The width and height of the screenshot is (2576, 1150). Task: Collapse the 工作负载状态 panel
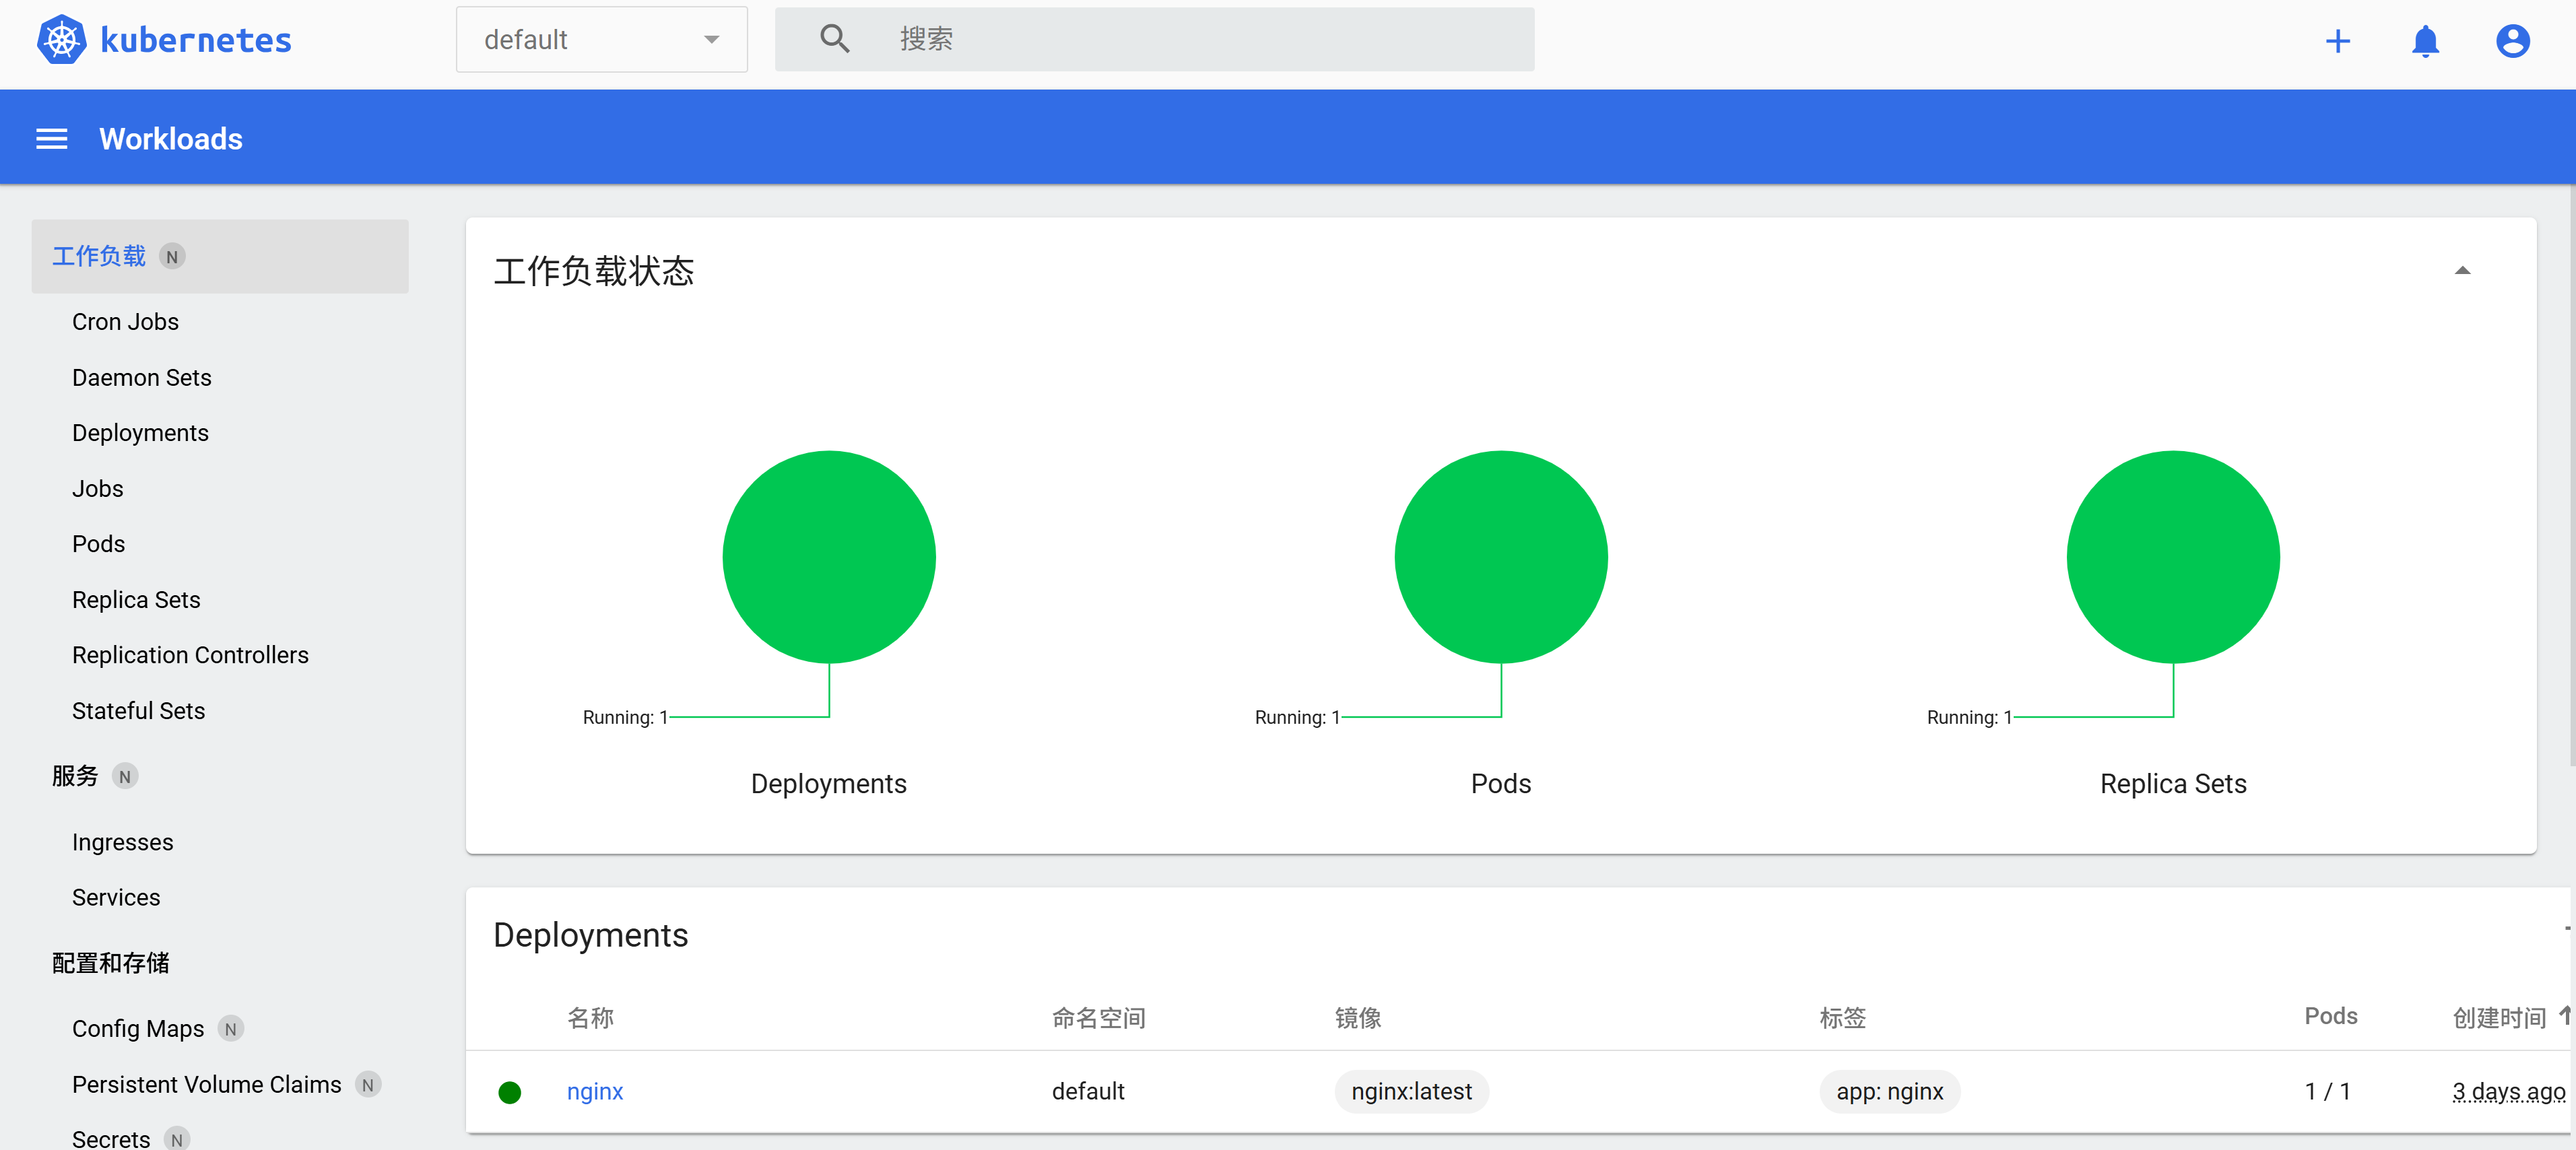point(2464,270)
